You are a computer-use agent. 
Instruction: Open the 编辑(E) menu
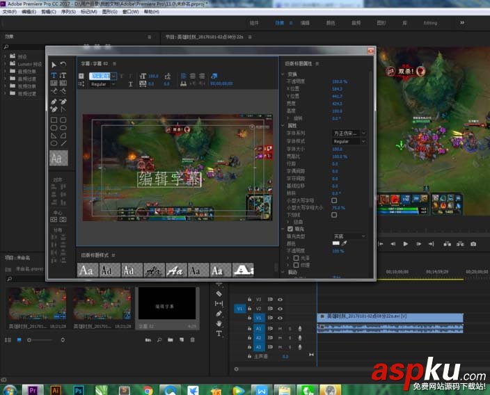[29, 12]
